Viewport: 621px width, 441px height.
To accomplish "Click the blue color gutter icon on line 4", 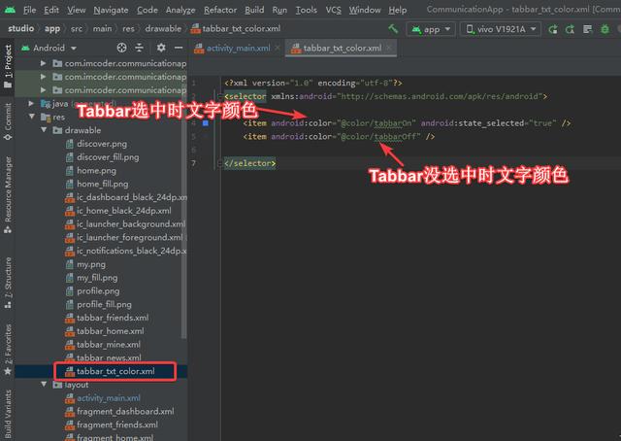I will pyautogui.click(x=205, y=123).
